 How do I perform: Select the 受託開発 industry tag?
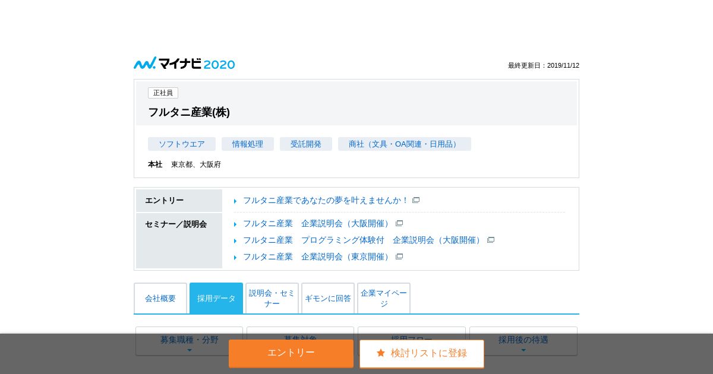[306, 144]
